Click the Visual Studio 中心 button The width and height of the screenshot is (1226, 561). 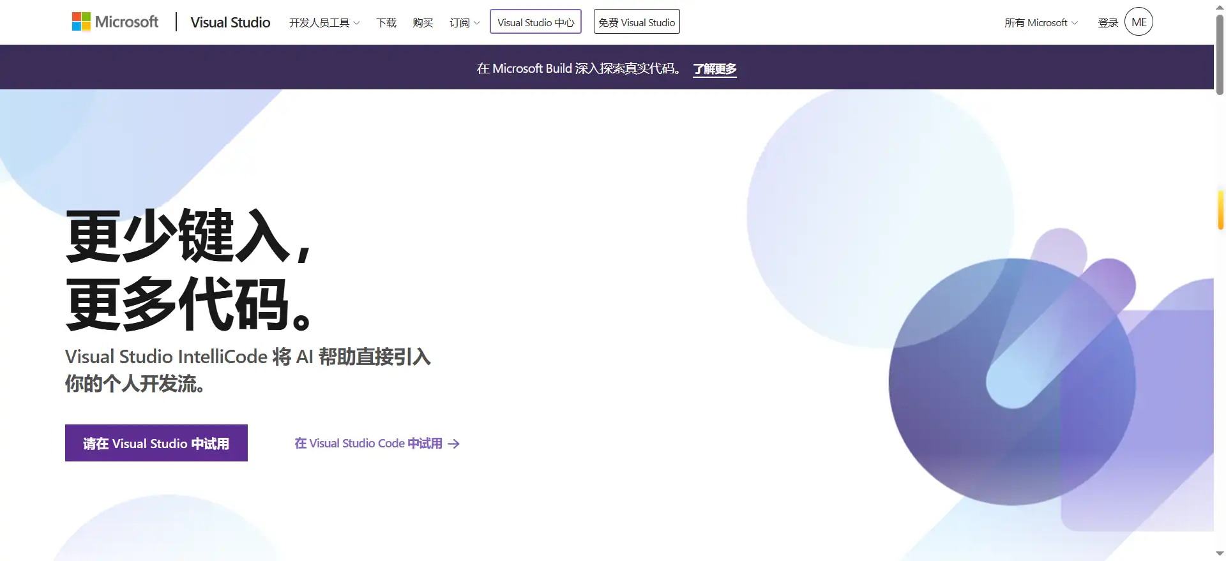(536, 22)
